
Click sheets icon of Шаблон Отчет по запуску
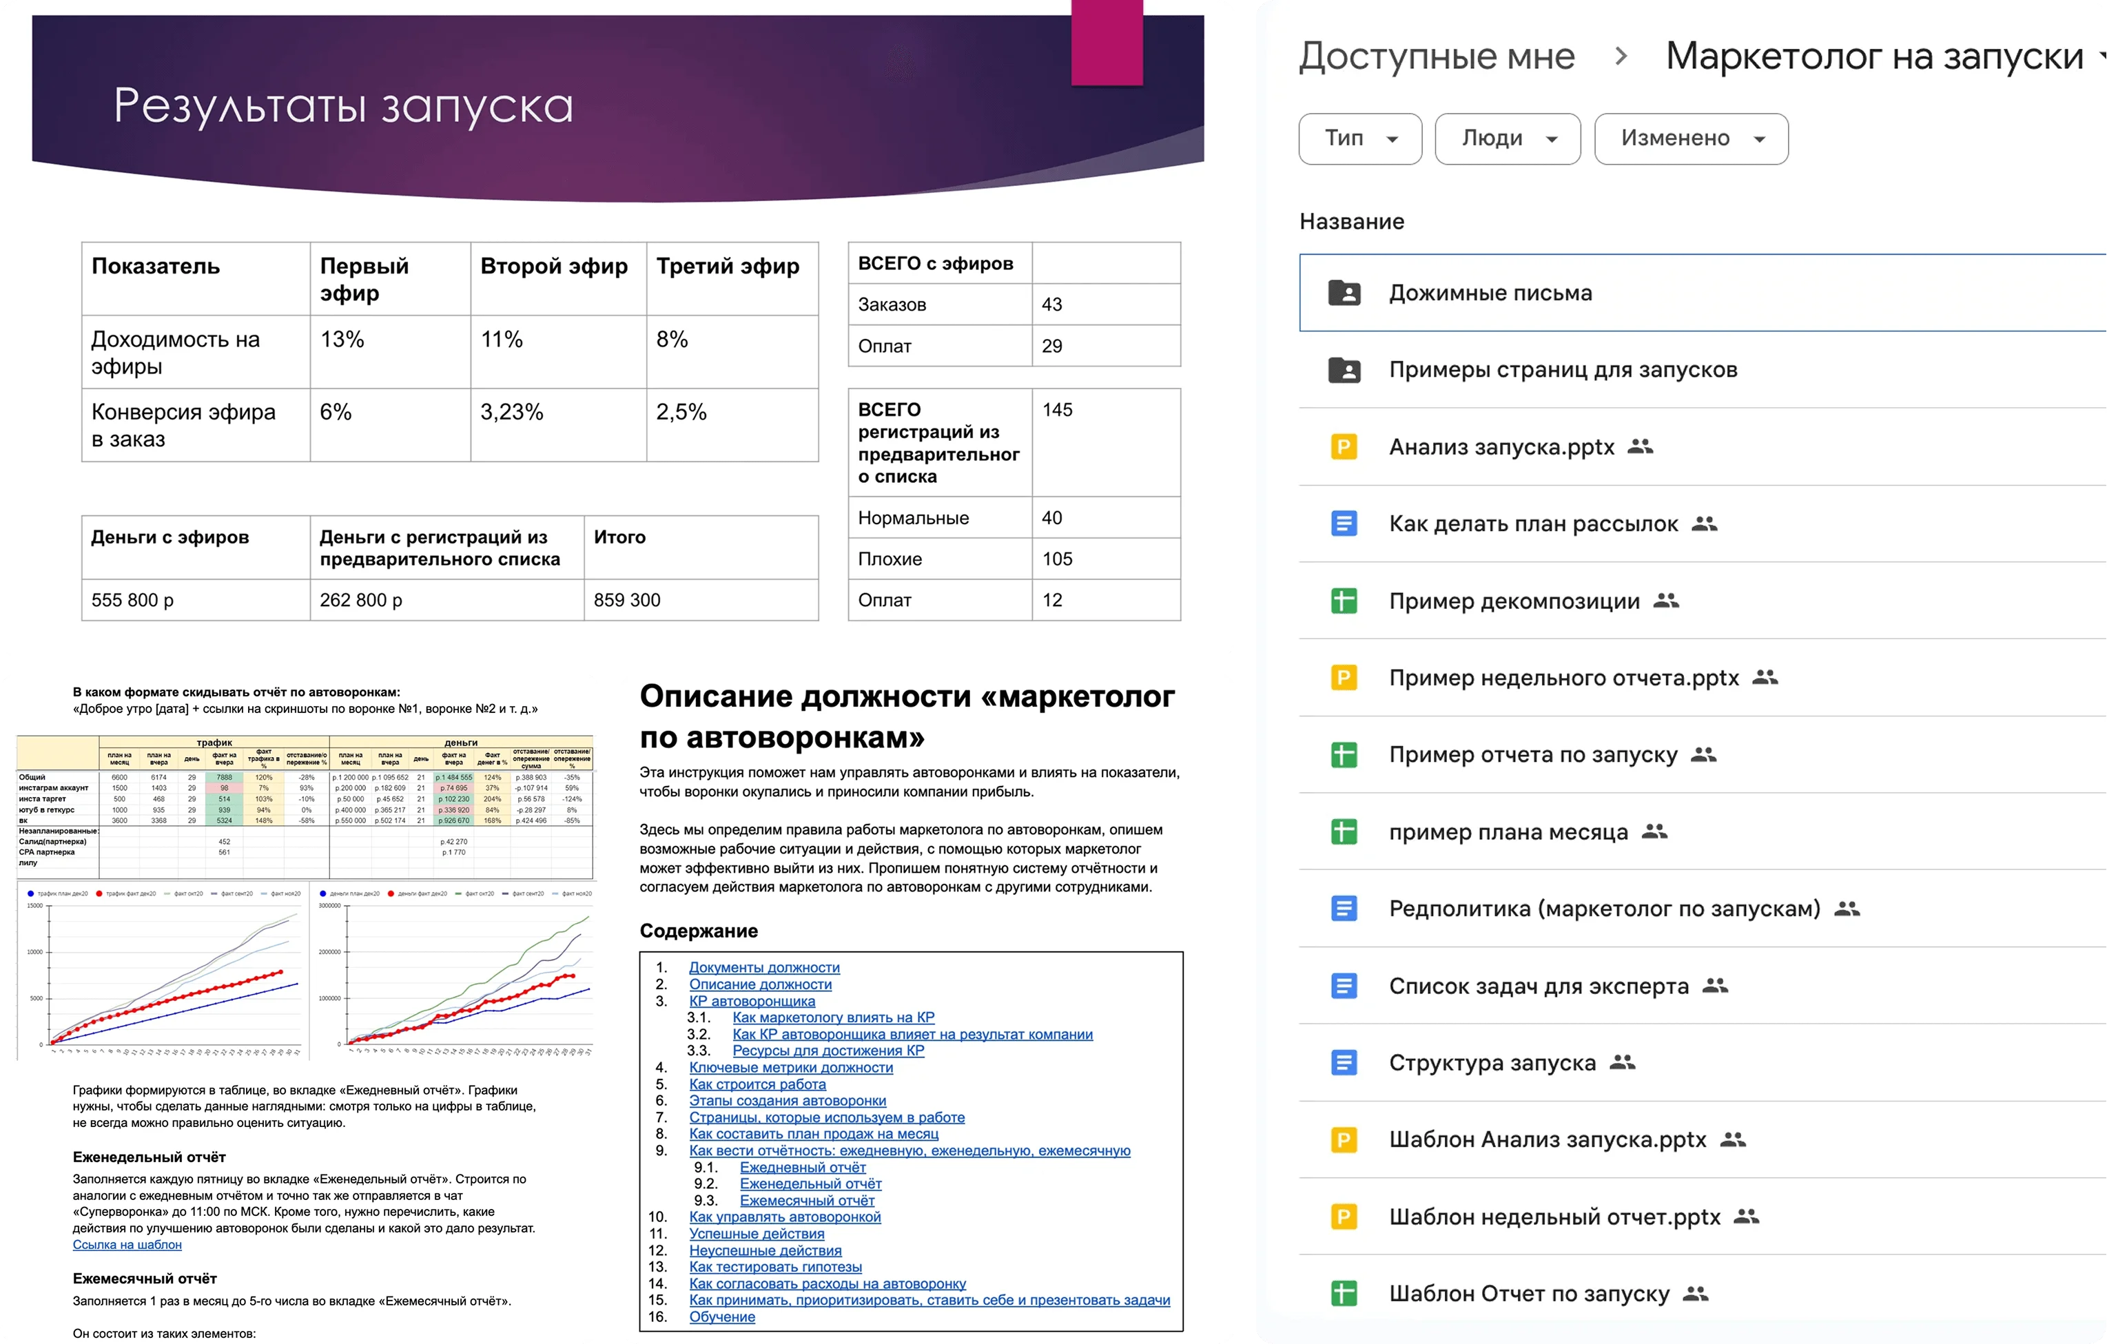pyautogui.click(x=1344, y=1293)
